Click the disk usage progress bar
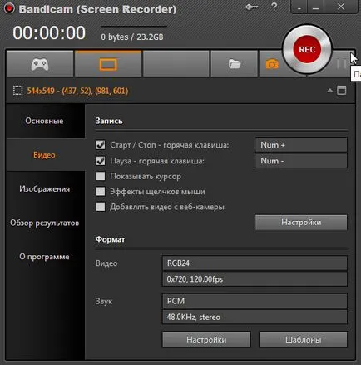The width and height of the screenshot is (361, 365). 134,27
